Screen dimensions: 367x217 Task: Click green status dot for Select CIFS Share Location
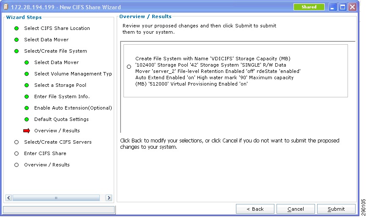tap(16, 29)
